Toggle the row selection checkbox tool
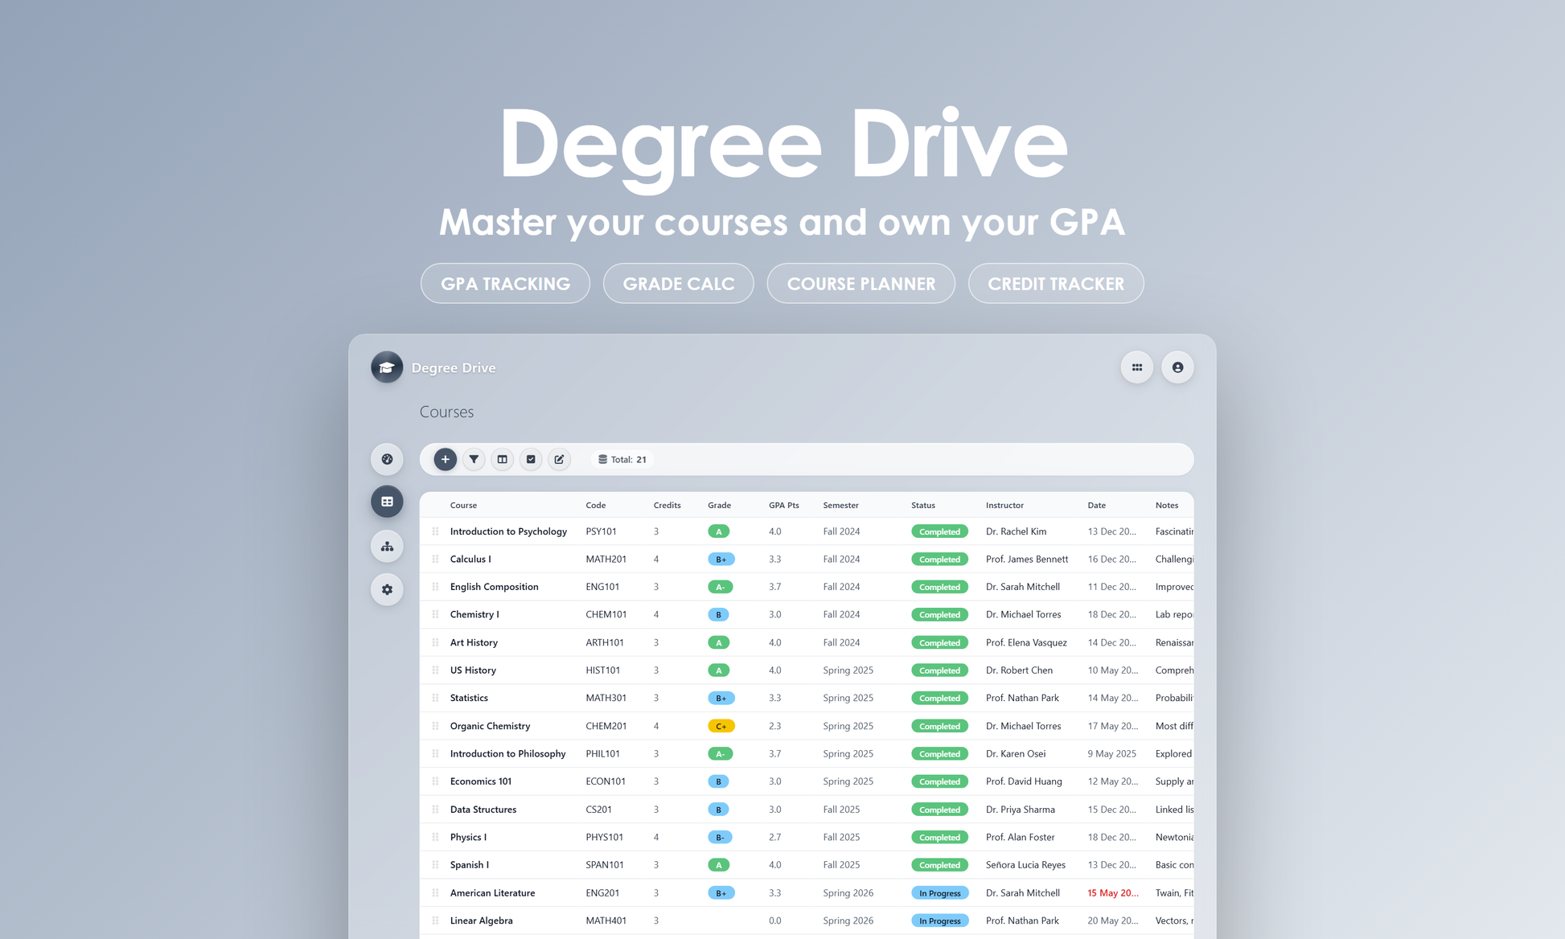Viewport: 1565px width, 939px height. pos(531,459)
